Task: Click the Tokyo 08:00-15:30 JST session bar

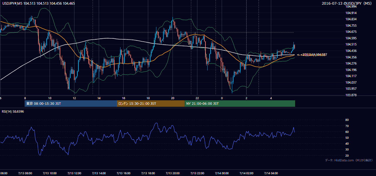Action: pyautogui.click(x=71, y=104)
